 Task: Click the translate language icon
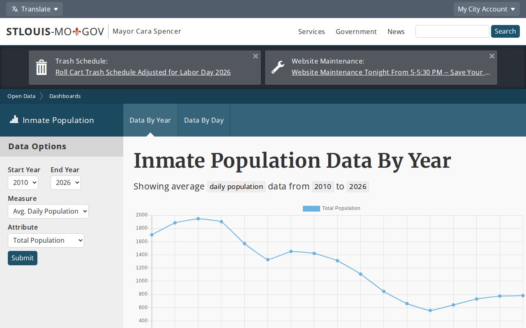click(15, 9)
